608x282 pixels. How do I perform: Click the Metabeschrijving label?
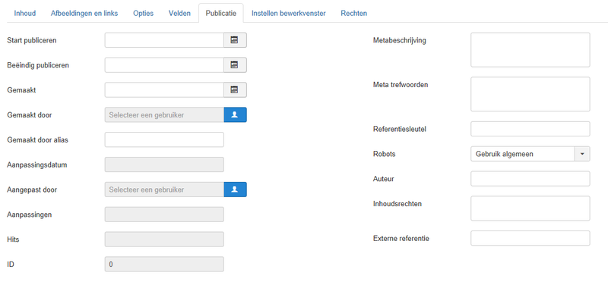point(400,40)
